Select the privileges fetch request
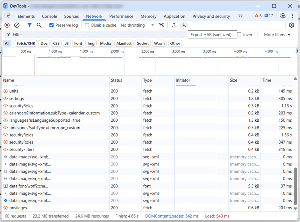300x222 pixels. coord(18,208)
